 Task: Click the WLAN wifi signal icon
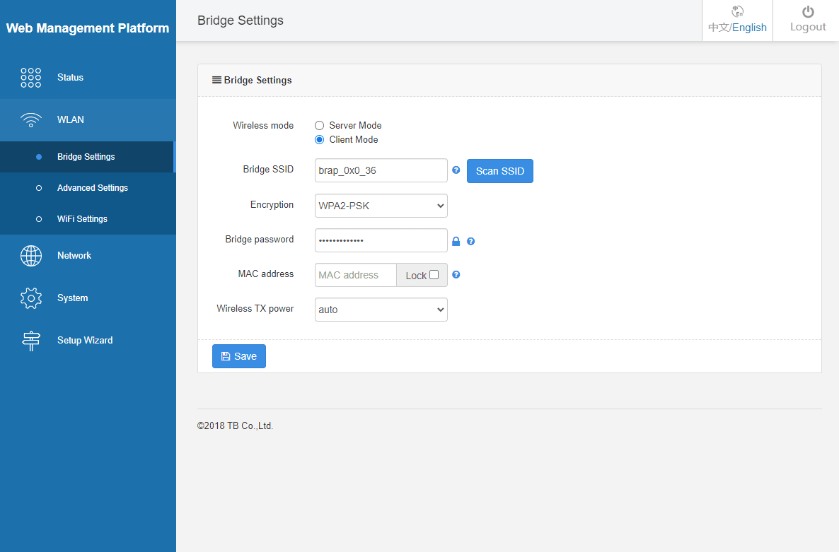tap(31, 119)
